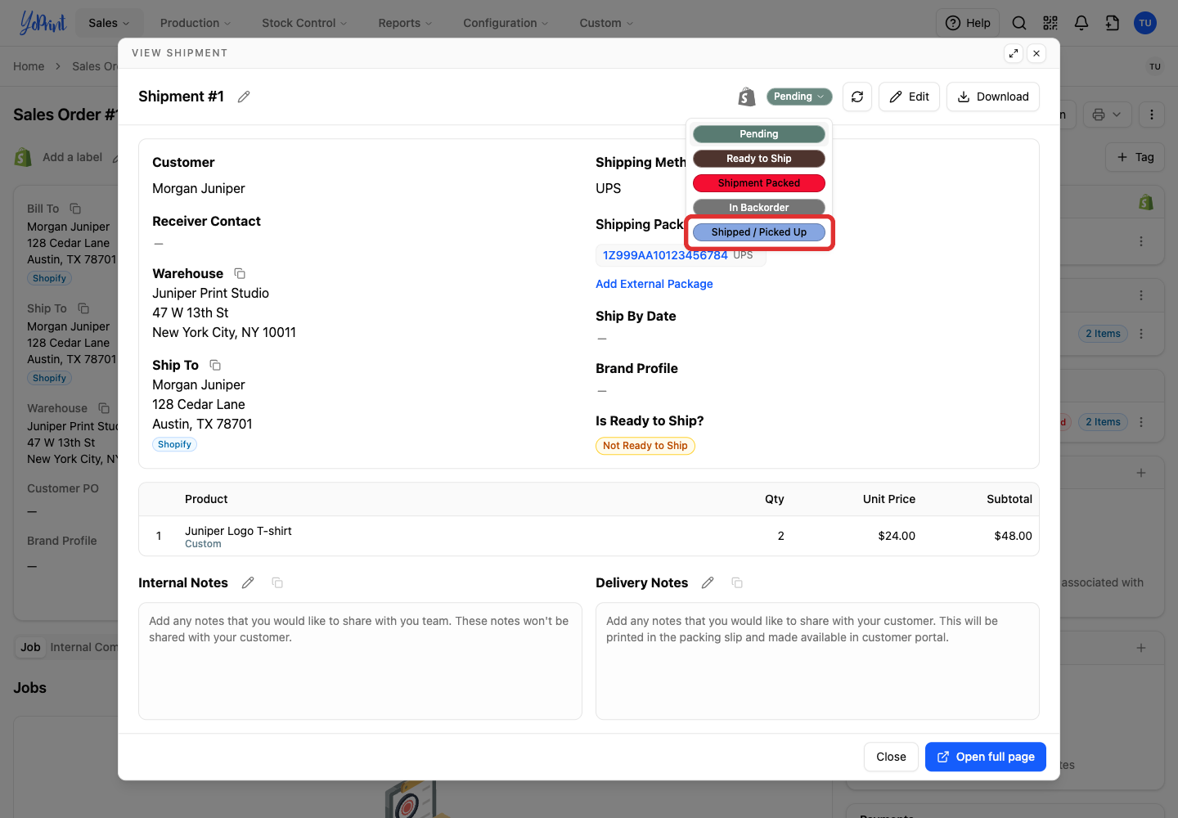1178x818 pixels.
Task: Click the pencil icon next to Shipment #1
Action: pyautogui.click(x=244, y=97)
